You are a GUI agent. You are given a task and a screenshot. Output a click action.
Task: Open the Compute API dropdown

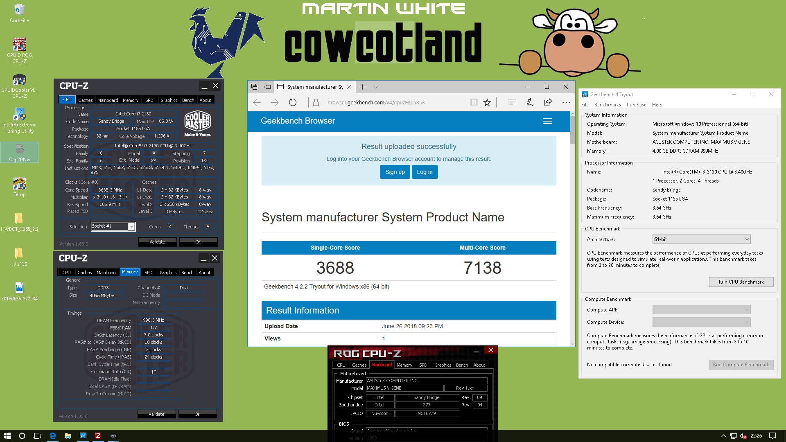coord(701,310)
